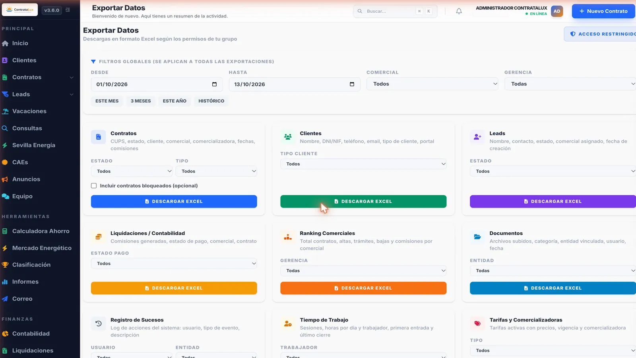This screenshot has height=358, width=636.
Task: Open the notifications bell icon
Action: (459, 11)
